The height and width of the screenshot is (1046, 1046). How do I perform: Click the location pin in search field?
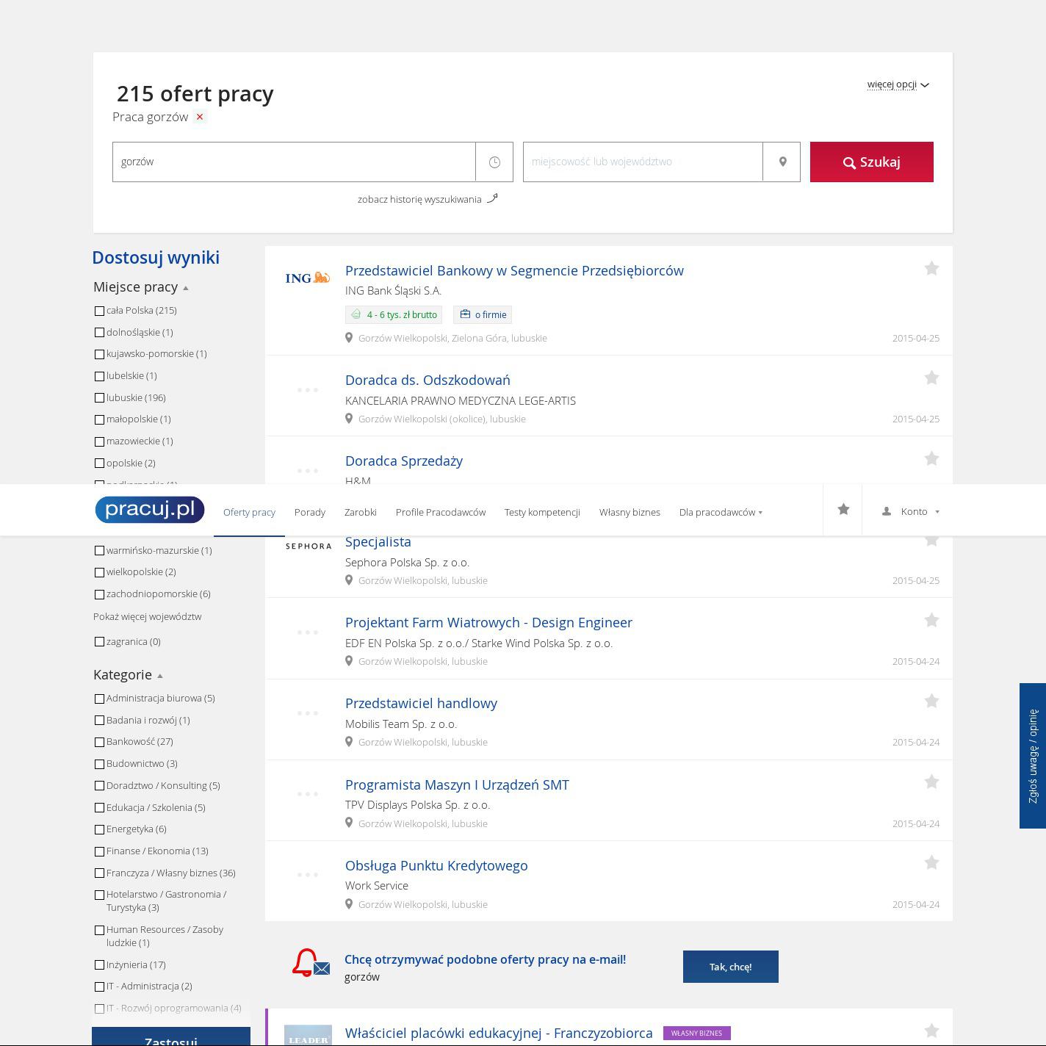click(x=782, y=162)
